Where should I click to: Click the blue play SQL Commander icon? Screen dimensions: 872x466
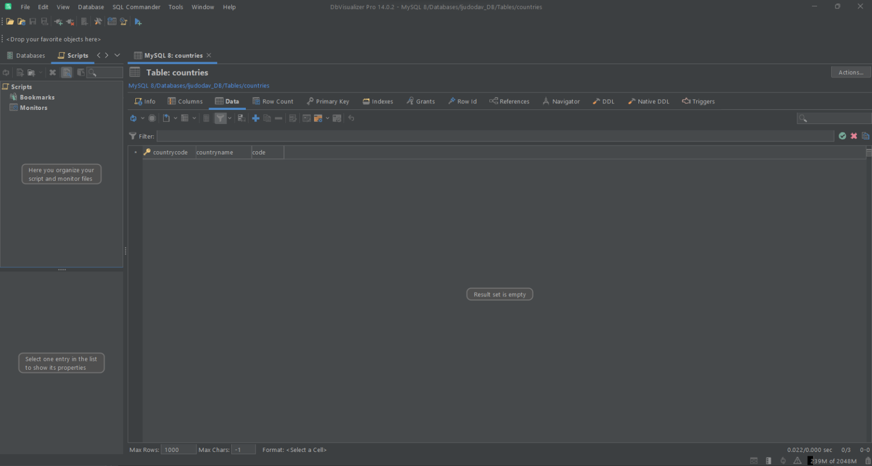pos(138,22)
